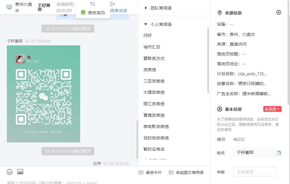The image size is (290, 184).
Task: Select the 大理发微信 quick phrase
Action: tap(154, 92)
